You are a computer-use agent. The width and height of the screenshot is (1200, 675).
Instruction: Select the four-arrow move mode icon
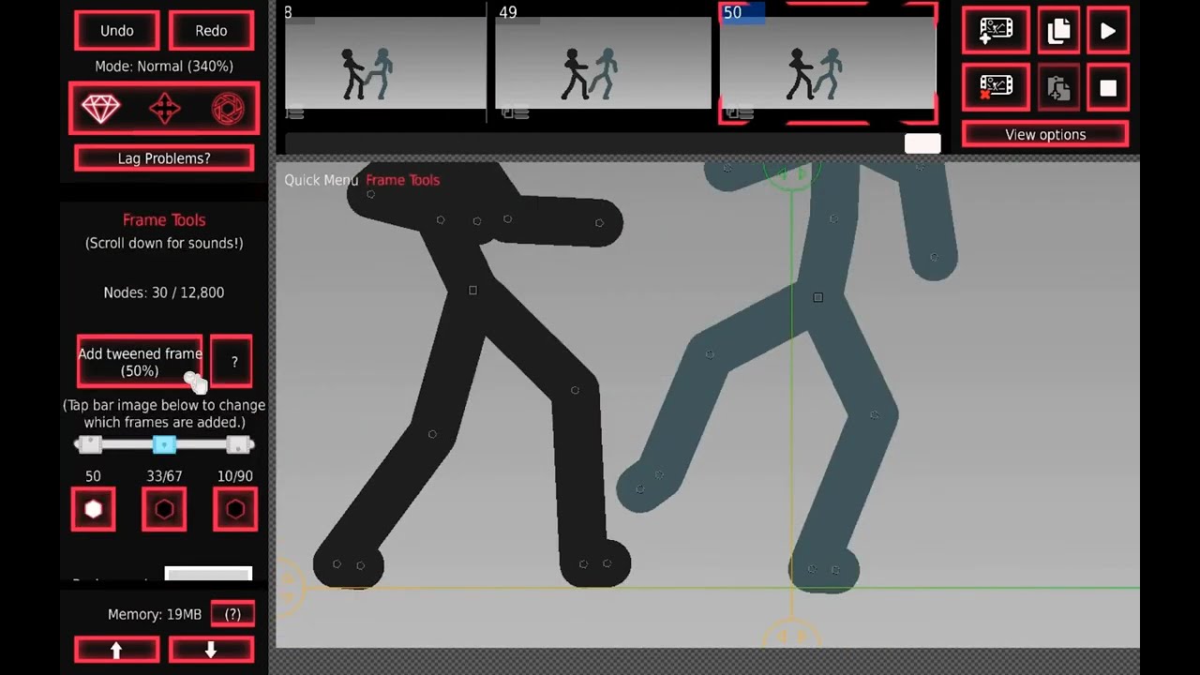pyautogui.click(x=164, y=109)
